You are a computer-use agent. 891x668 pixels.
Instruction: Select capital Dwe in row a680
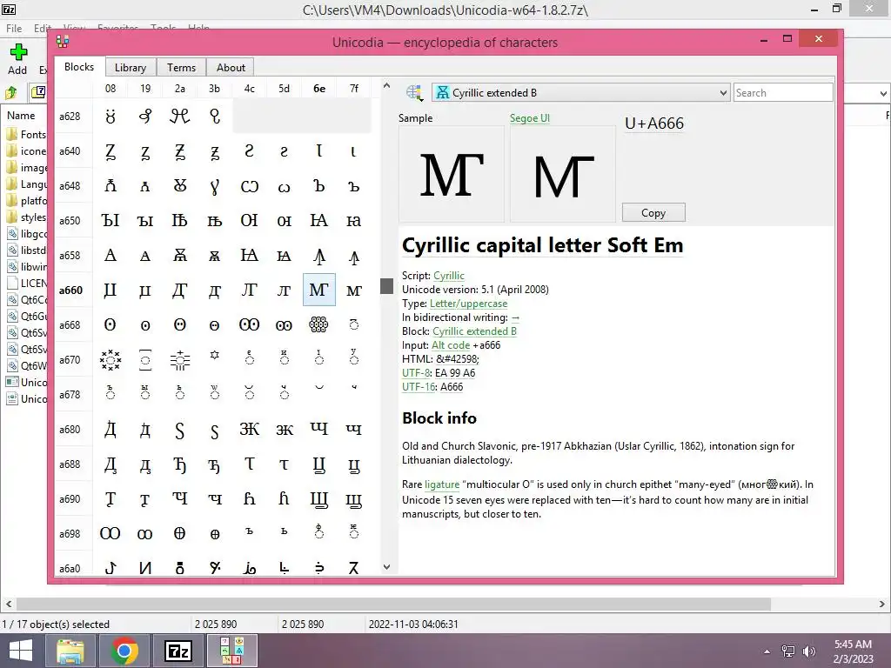pos(111,430)
